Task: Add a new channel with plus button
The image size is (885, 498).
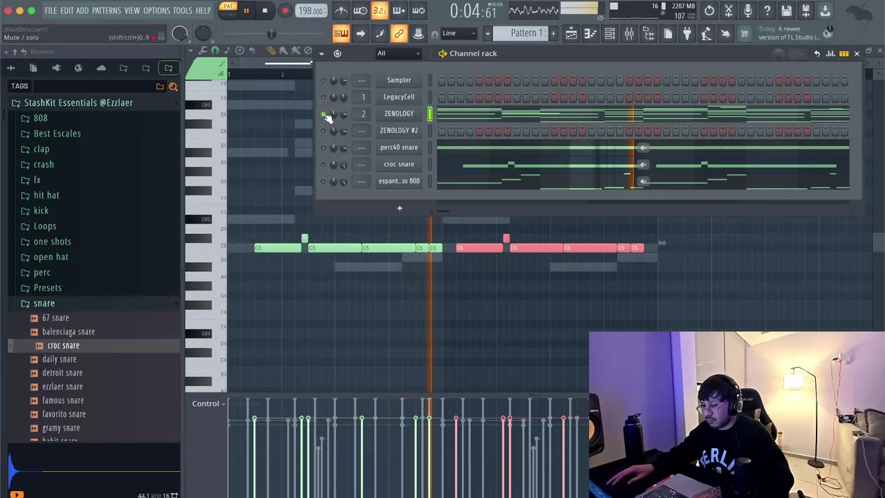Action: coord(399,208)
